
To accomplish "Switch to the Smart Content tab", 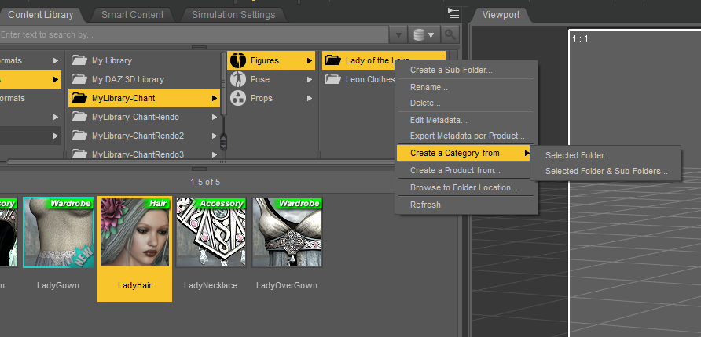I will [132, 15].
